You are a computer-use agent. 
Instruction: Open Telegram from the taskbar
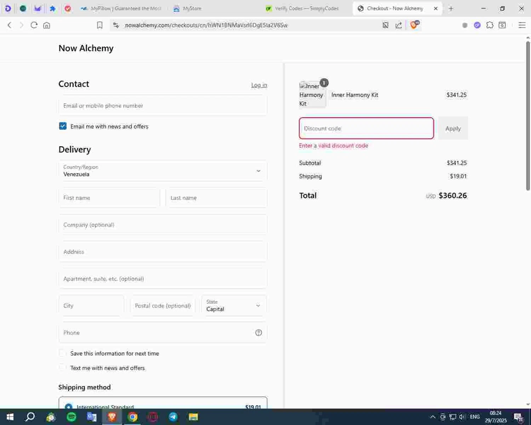tap(173, 417)
